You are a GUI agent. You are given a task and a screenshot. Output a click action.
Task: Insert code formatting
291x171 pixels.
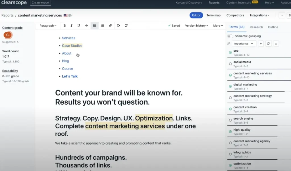click(x=86, y=26)
